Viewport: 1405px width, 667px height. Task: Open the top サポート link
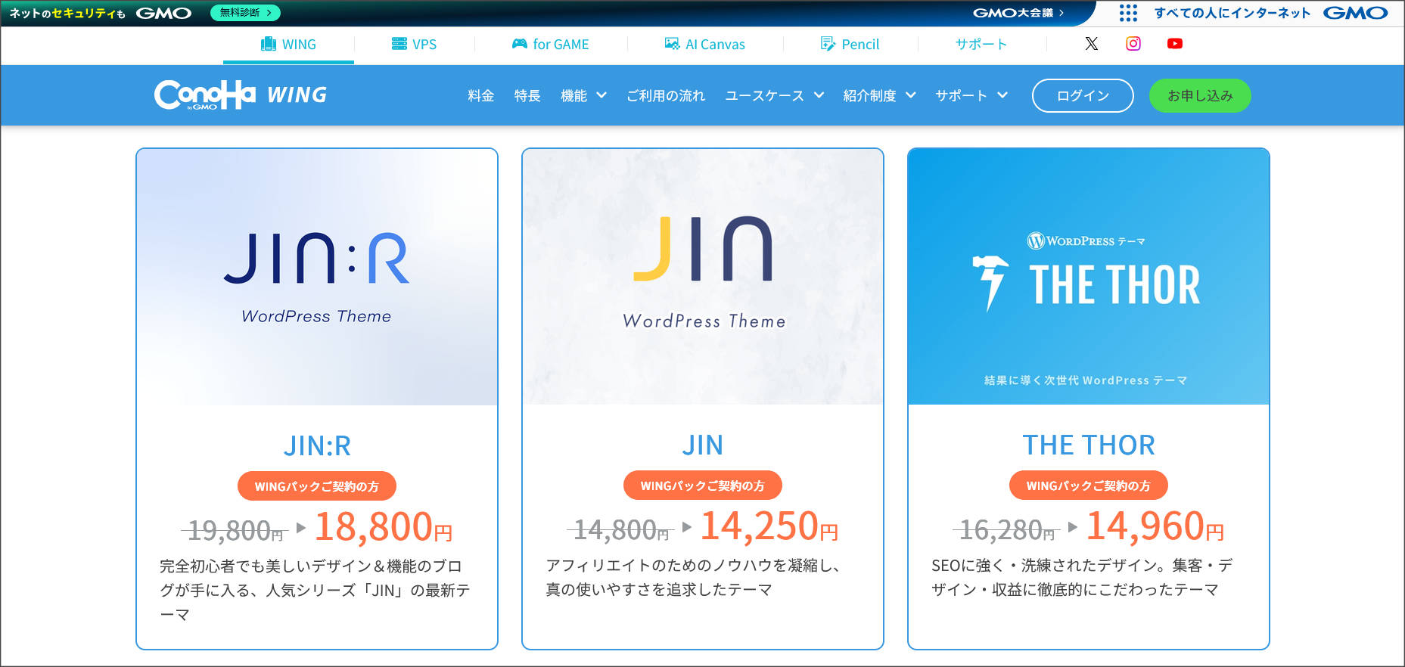pyautogui.click(x=981, y=45)
